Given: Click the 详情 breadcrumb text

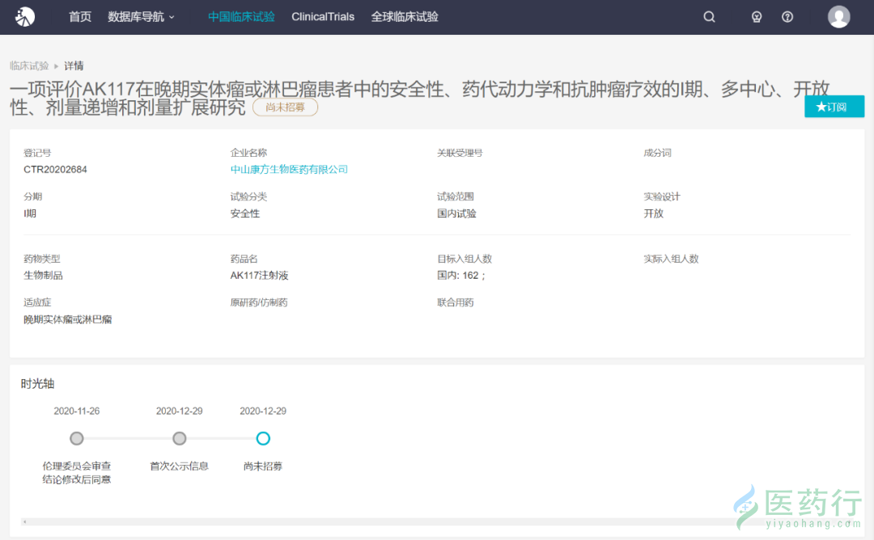Looking at the screenshot, I should tap(74, 65).
